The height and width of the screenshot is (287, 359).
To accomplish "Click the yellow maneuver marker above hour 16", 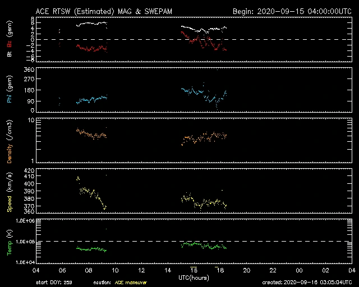I will (x=194, y=267).
